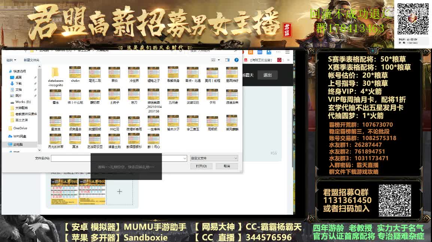Select 图片 in navigation pane

coord(16,96)
